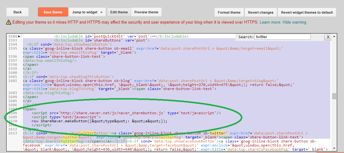This screenshot has height=153, width=344.
Task: Click the 'Search:' label
Action: (x=246, y=37)
